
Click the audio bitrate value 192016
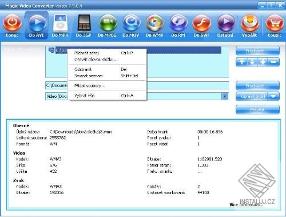(57, 192)
